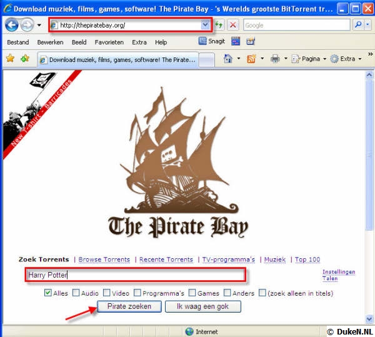This screenshot has height=337, width=375.
Task: Click the scrollbar down arrow
Action: point(369,319)
